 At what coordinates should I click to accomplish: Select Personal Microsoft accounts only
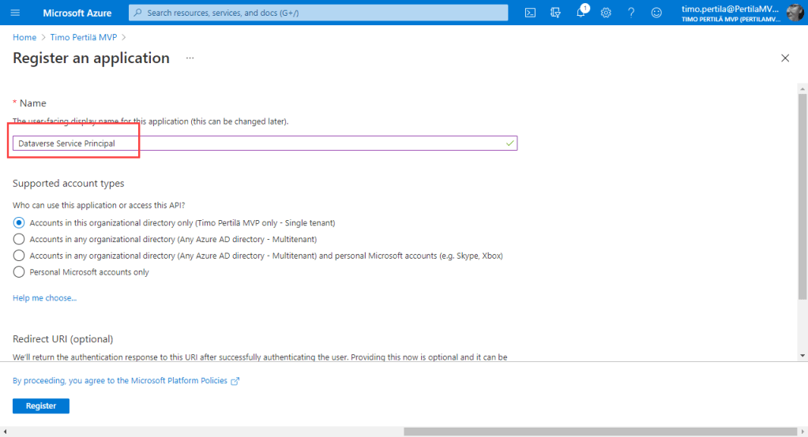pos(19,272)
